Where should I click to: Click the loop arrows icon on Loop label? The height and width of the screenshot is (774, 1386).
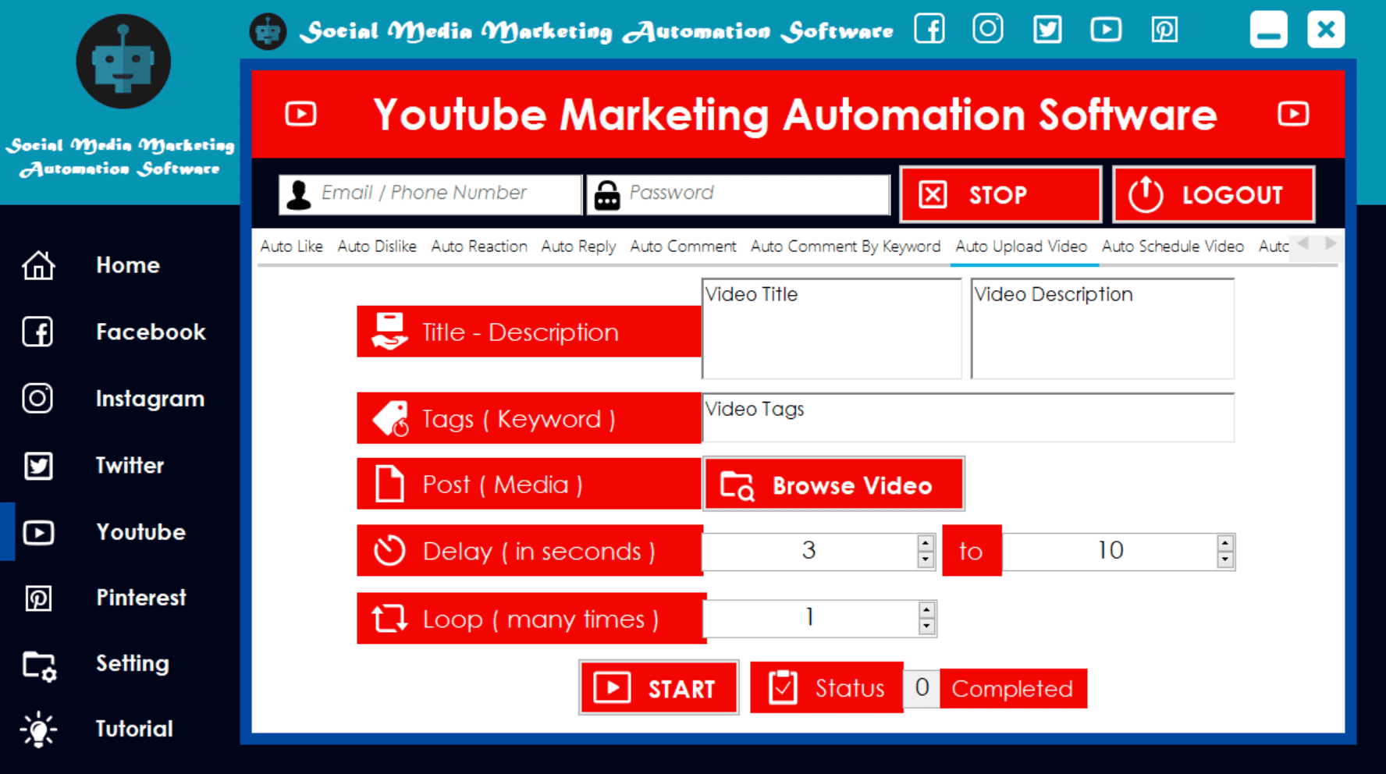[389, 619]
